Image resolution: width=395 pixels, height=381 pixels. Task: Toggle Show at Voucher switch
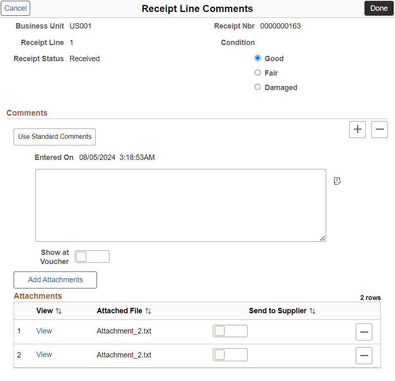click(92, 257)
